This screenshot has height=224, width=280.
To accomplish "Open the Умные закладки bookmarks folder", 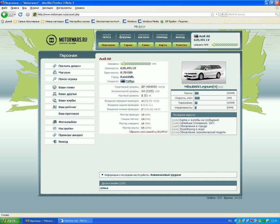I will coord(52,21).
